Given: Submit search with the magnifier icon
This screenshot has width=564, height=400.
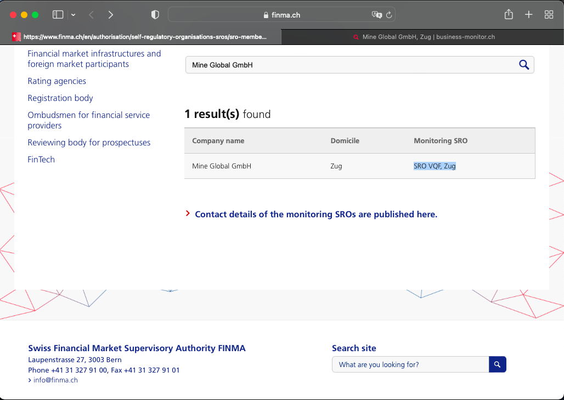Looking at the screenshot, I should click(524, 65).
